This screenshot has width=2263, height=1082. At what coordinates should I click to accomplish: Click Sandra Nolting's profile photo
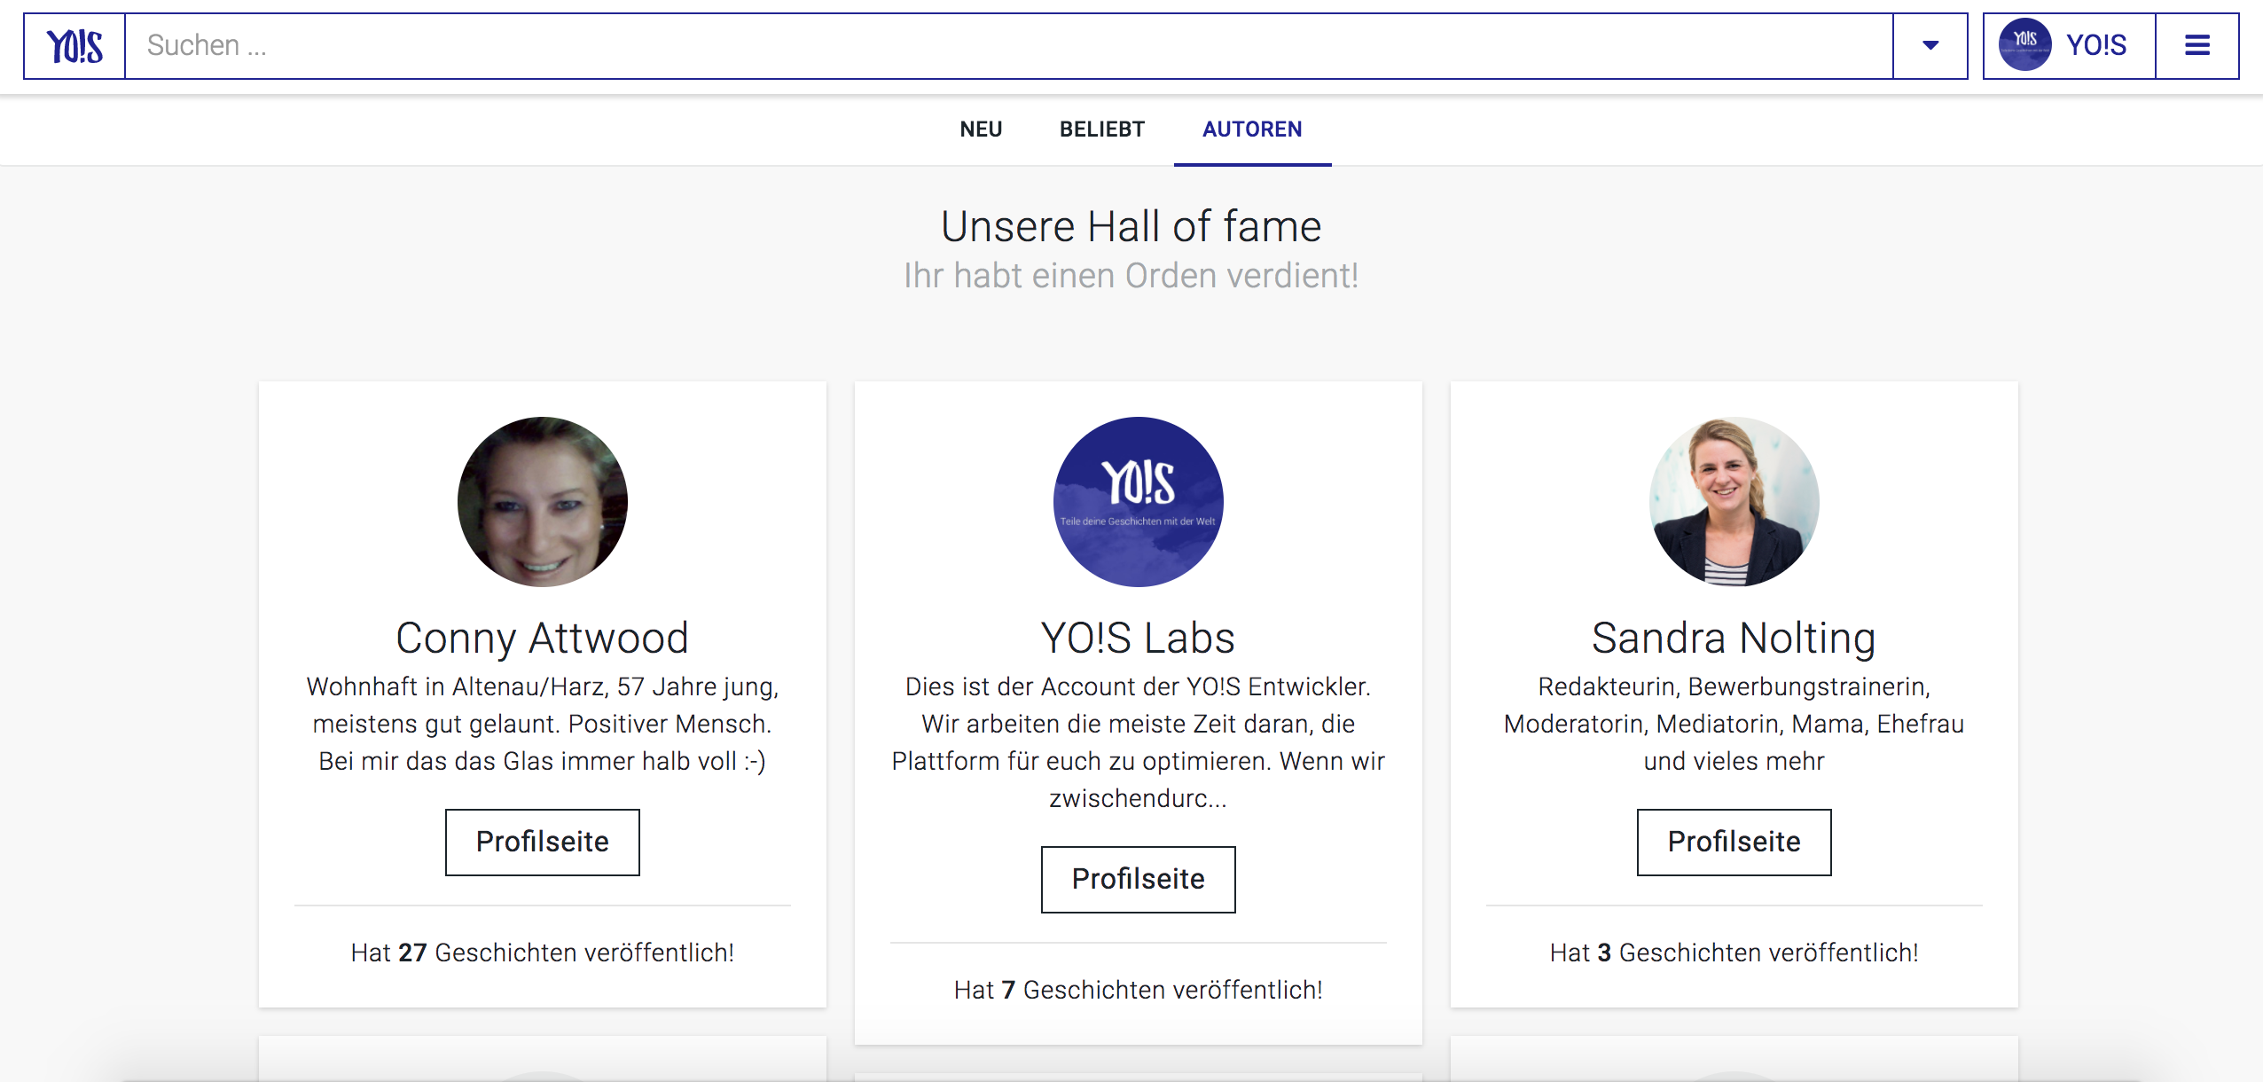pos(1734,502)
